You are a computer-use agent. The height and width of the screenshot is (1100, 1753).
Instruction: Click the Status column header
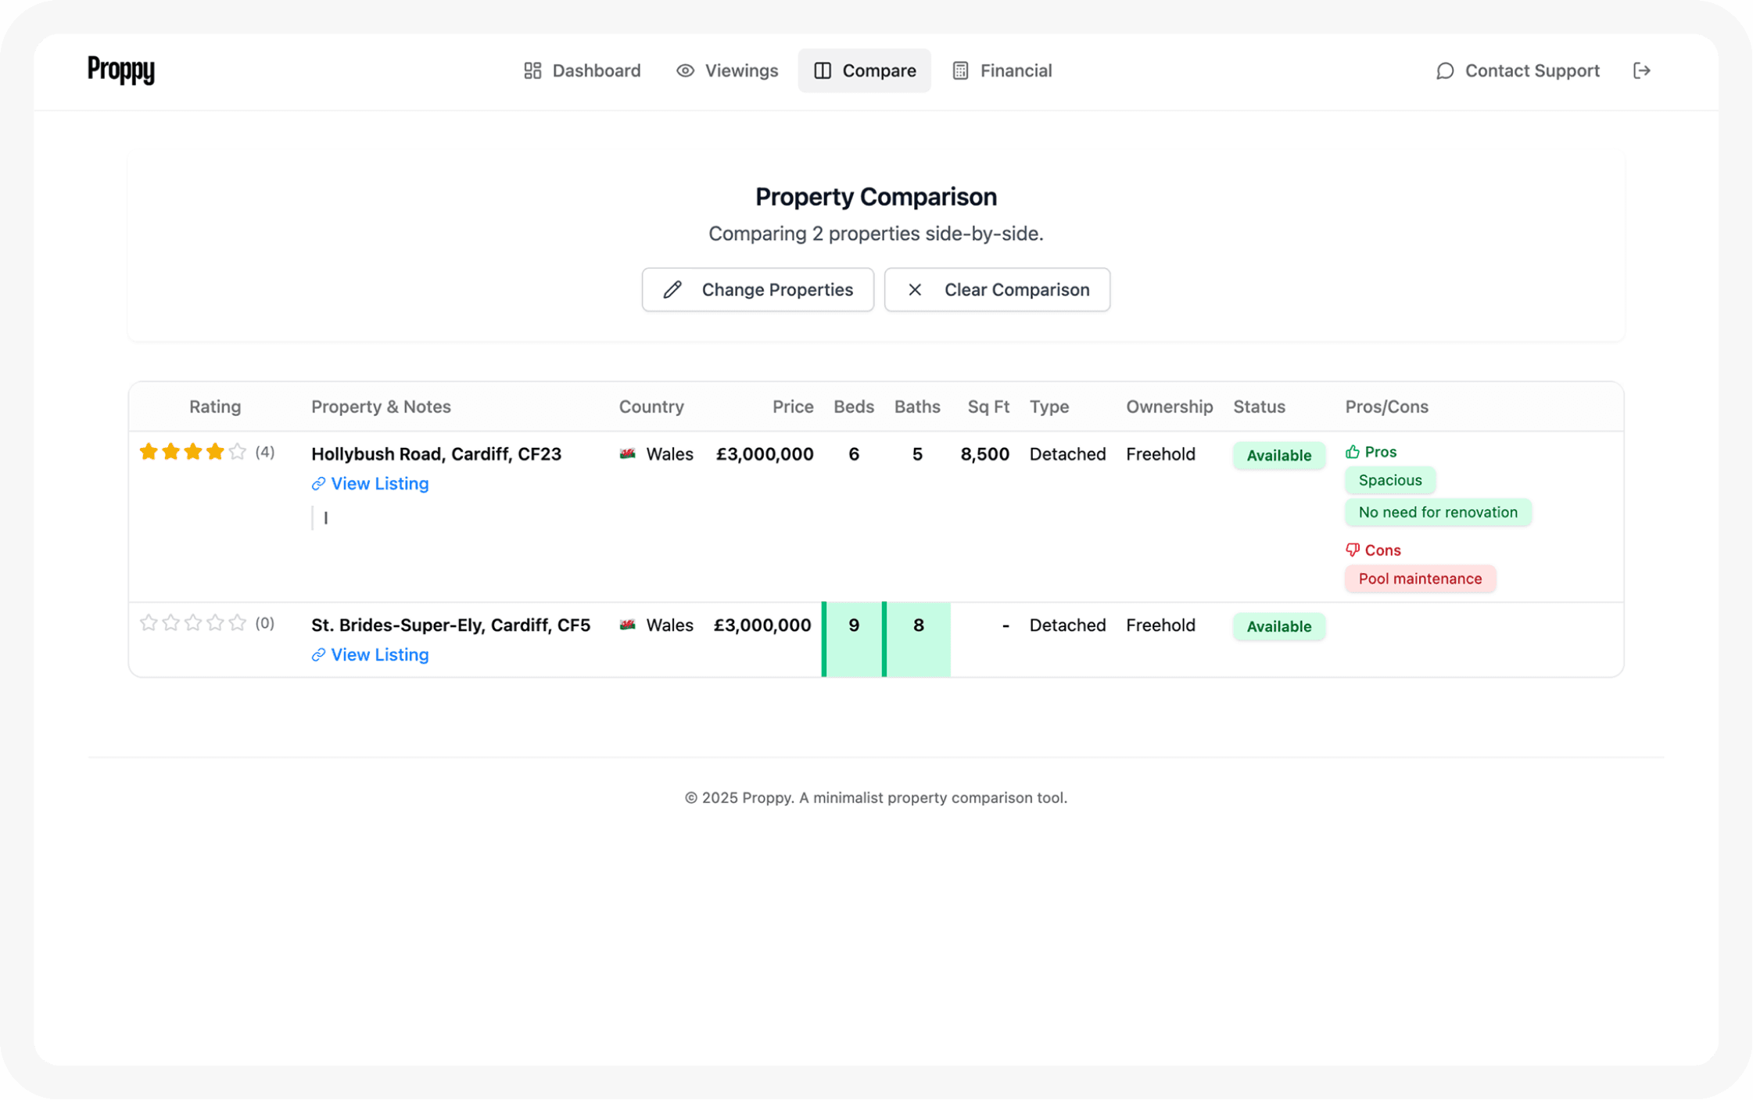point(1259,407)
